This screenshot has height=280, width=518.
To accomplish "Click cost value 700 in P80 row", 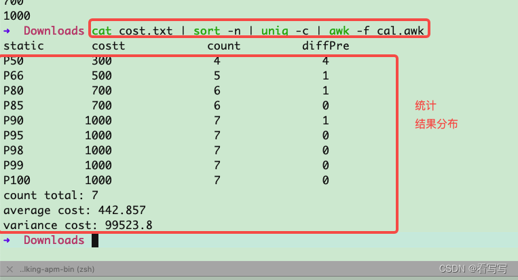I will 102,90.
